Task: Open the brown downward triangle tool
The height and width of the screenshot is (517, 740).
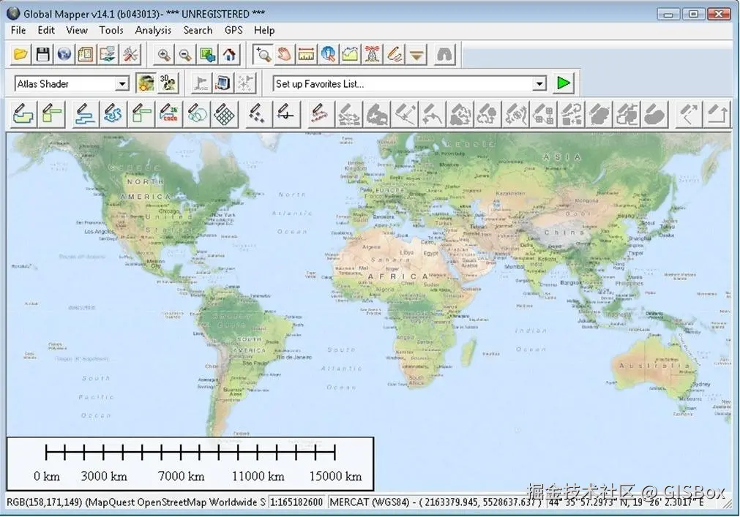Action: pyautogui.click(x=416, y=55)
